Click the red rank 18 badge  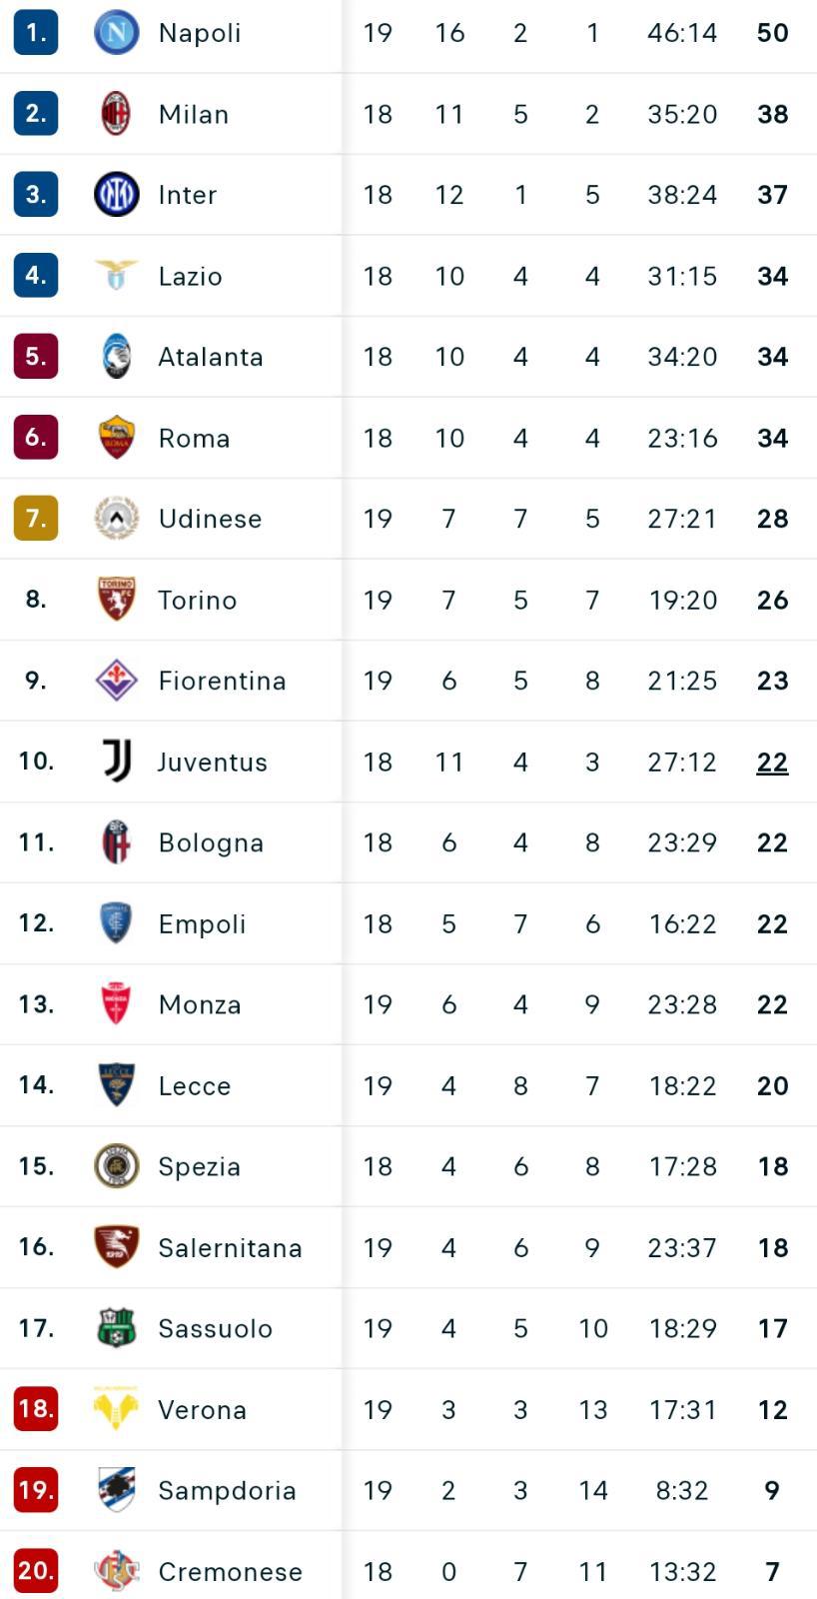coord(36,1409)
